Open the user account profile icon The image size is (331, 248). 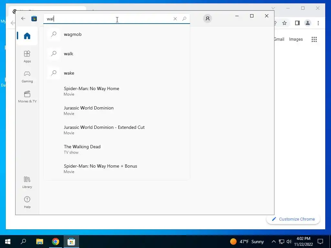[208, 18]
